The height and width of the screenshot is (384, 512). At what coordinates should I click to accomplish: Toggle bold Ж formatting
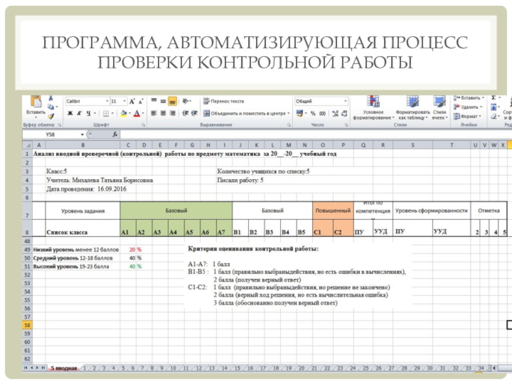tap(70, 114)
